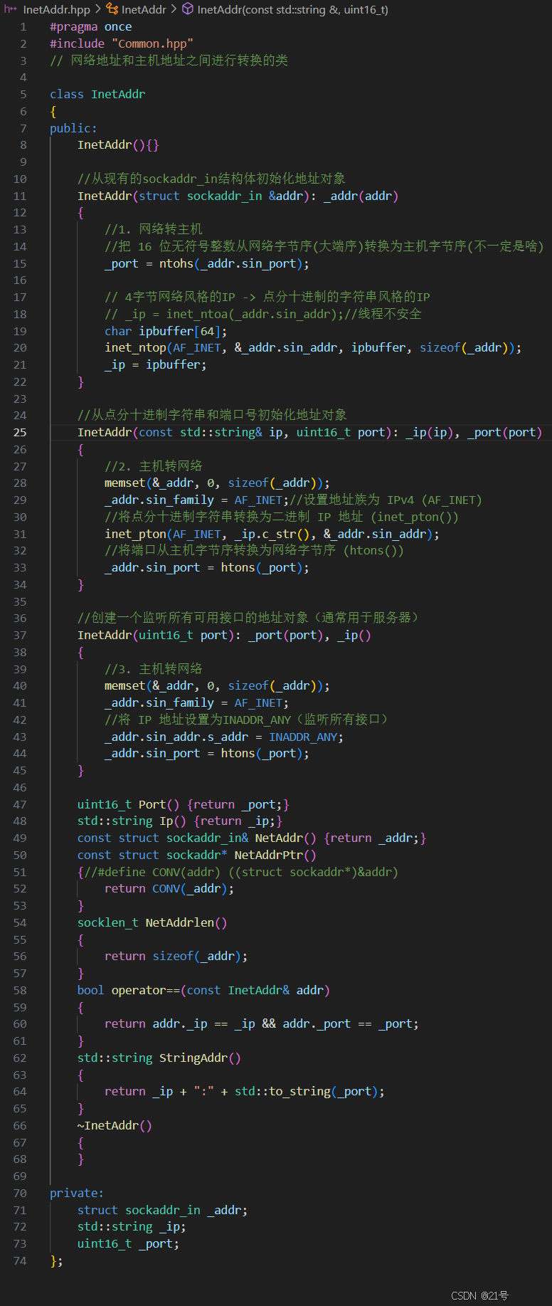Click 'std::string StringAddr()' declaration
This screenshot has width=552, height=1306.
(x=159, y=1058)
